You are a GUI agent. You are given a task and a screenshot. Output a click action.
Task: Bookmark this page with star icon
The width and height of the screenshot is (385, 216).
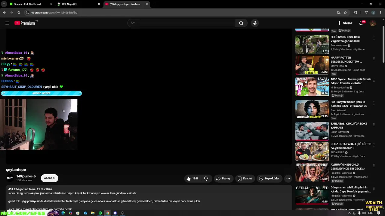pyautogui.click(x=345, y=13)
